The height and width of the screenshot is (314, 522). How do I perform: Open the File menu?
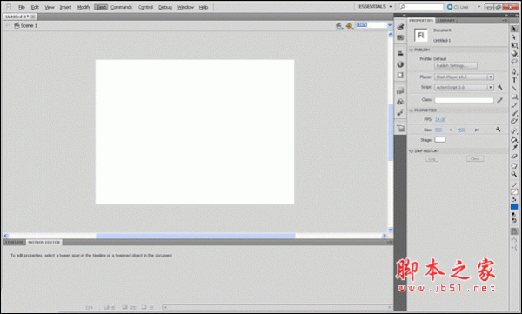[x=22, y=7]
